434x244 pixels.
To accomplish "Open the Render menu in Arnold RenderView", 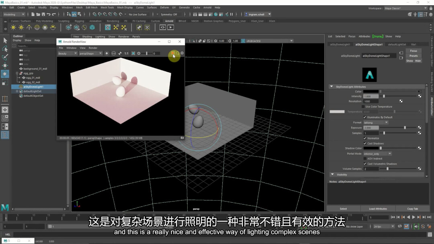I will pos(93,48).
